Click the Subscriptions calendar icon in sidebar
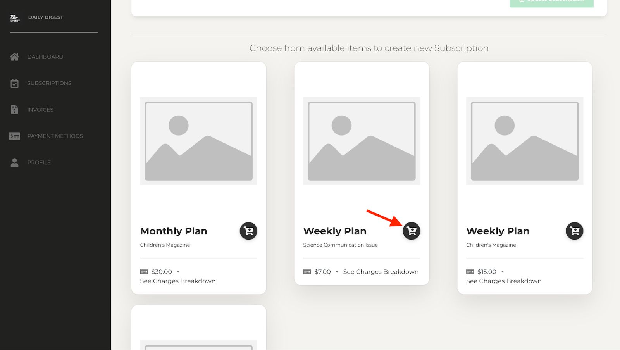620x350 pixels. 14,83
